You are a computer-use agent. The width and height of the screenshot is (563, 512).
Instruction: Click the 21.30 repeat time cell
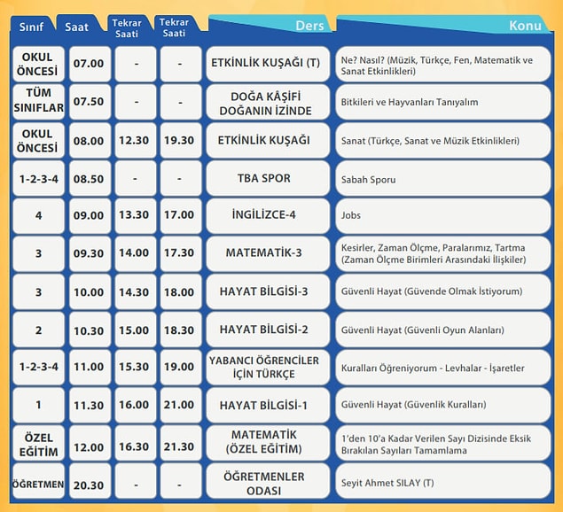[181, 443]
